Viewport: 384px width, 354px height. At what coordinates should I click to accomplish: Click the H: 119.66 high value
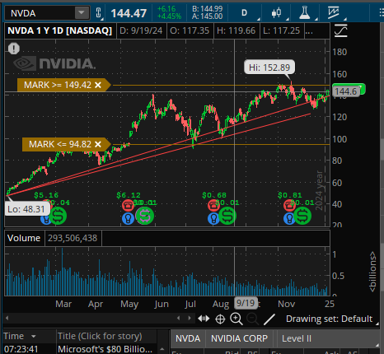[236, 30]
